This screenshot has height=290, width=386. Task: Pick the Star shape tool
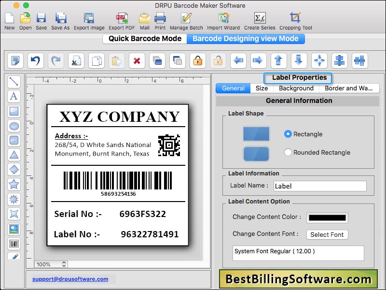click(14, 184)
